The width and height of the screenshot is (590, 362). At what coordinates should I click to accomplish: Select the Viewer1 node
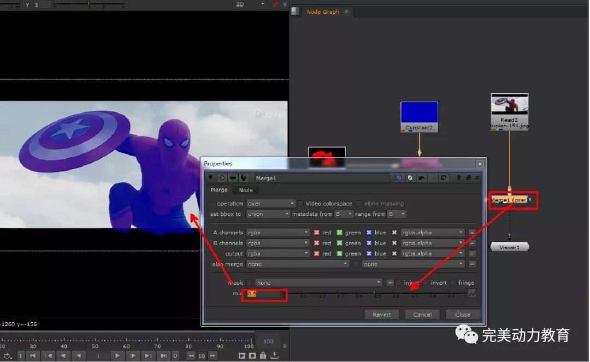tap(509, 247)
